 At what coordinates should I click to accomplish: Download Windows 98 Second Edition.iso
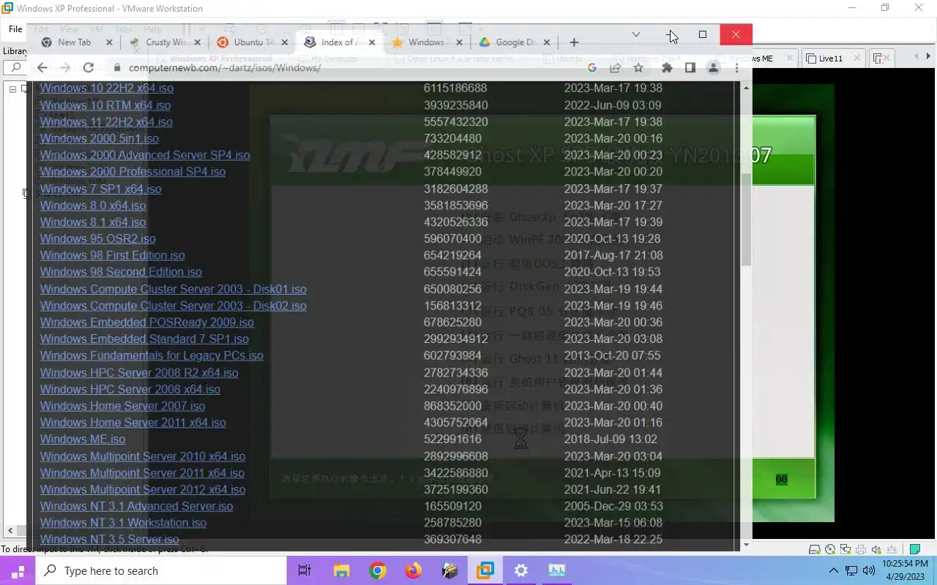121,272
